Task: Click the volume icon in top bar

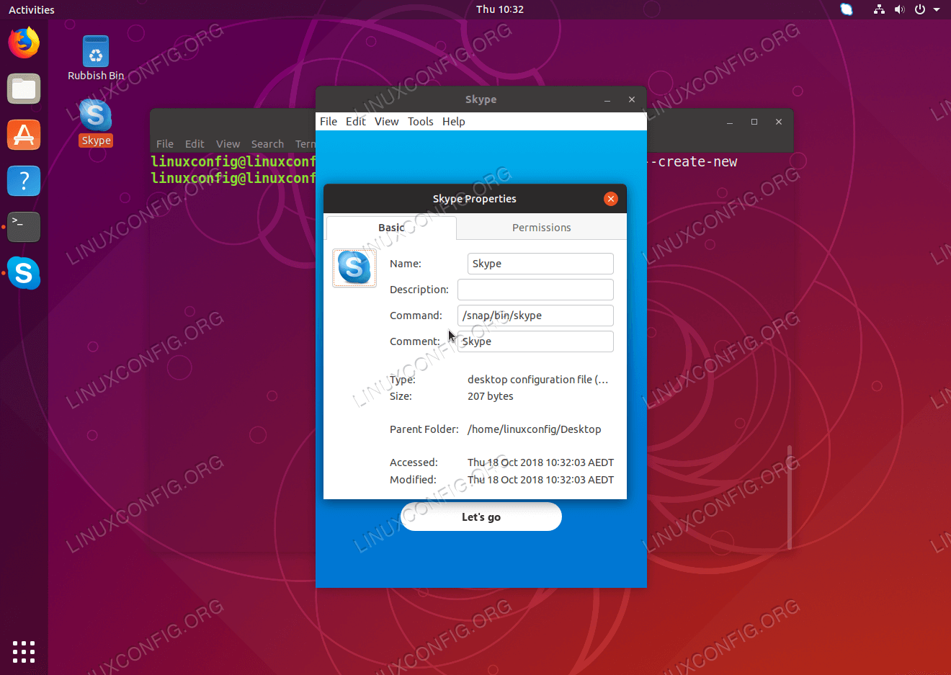Action: [x=899, y=9]
